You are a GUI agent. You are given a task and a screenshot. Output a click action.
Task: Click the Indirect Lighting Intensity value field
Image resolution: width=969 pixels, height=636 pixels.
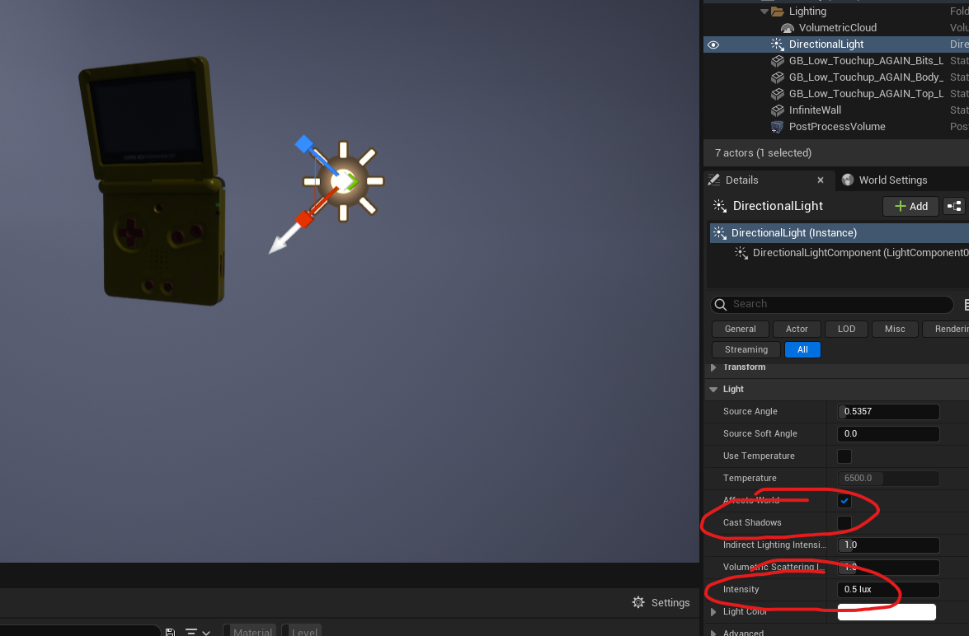click(888, 545)
